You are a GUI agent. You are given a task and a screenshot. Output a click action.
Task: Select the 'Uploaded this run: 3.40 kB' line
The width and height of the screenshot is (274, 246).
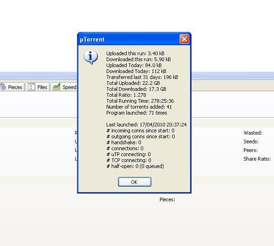tap(135, 53)
